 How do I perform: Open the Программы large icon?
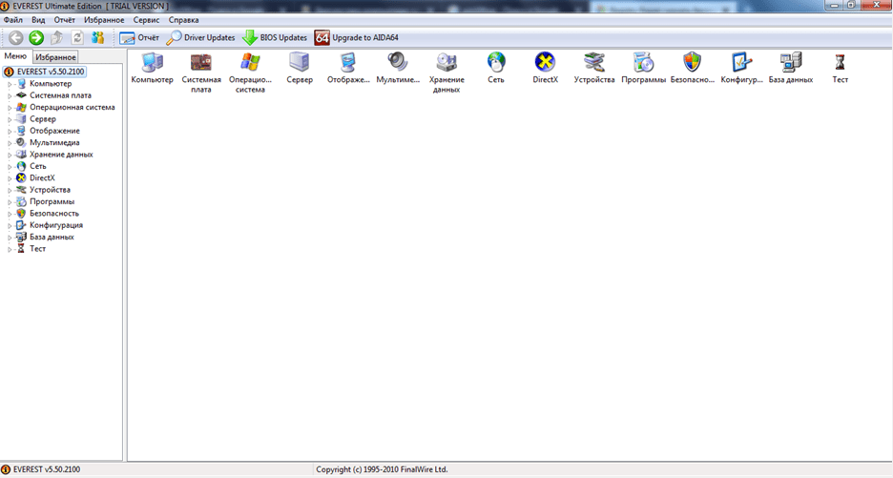644,62
